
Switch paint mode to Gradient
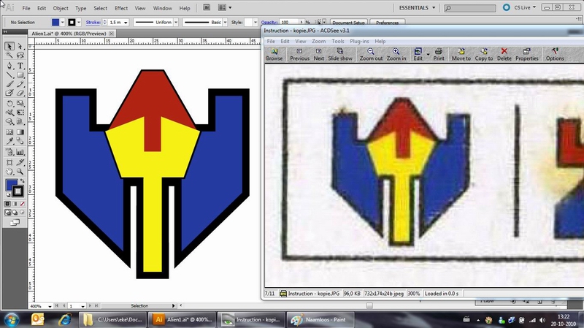click(x=15, y=204)
